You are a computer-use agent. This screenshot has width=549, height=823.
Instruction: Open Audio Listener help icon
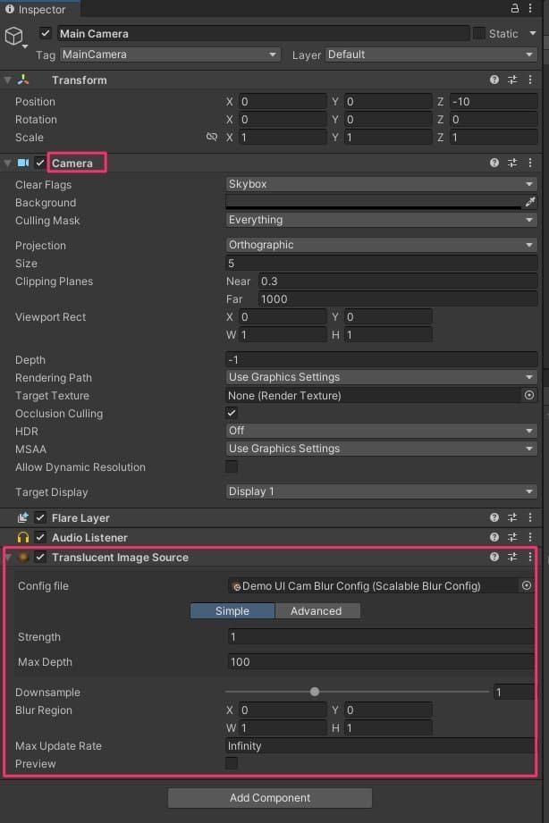click(494, 537)
